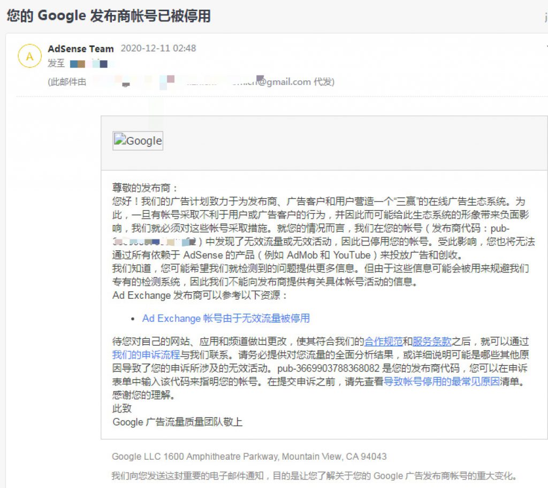Screen dimensions: 548x488
Task: Click the signature Google 广告流量质量团队敬上
Action: (178, 422)
